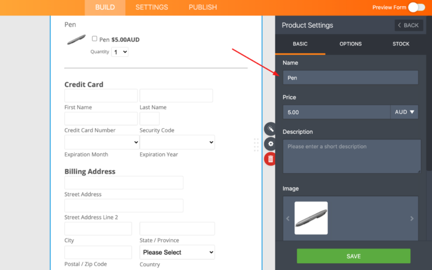Switch to the Options tab
Screen dimensions: 432x270
click(x=351, y=44)
